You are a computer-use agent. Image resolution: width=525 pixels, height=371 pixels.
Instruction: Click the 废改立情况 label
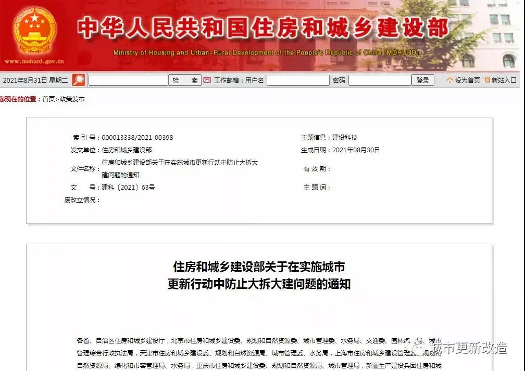(82, 200)
